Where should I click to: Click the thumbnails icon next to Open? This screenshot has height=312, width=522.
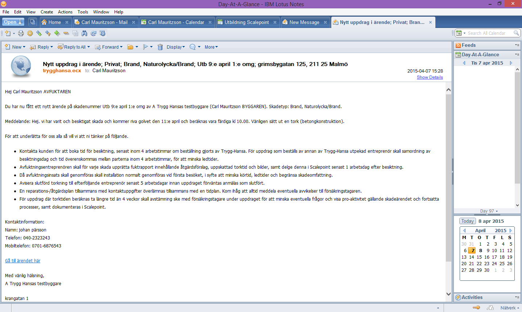33,22
